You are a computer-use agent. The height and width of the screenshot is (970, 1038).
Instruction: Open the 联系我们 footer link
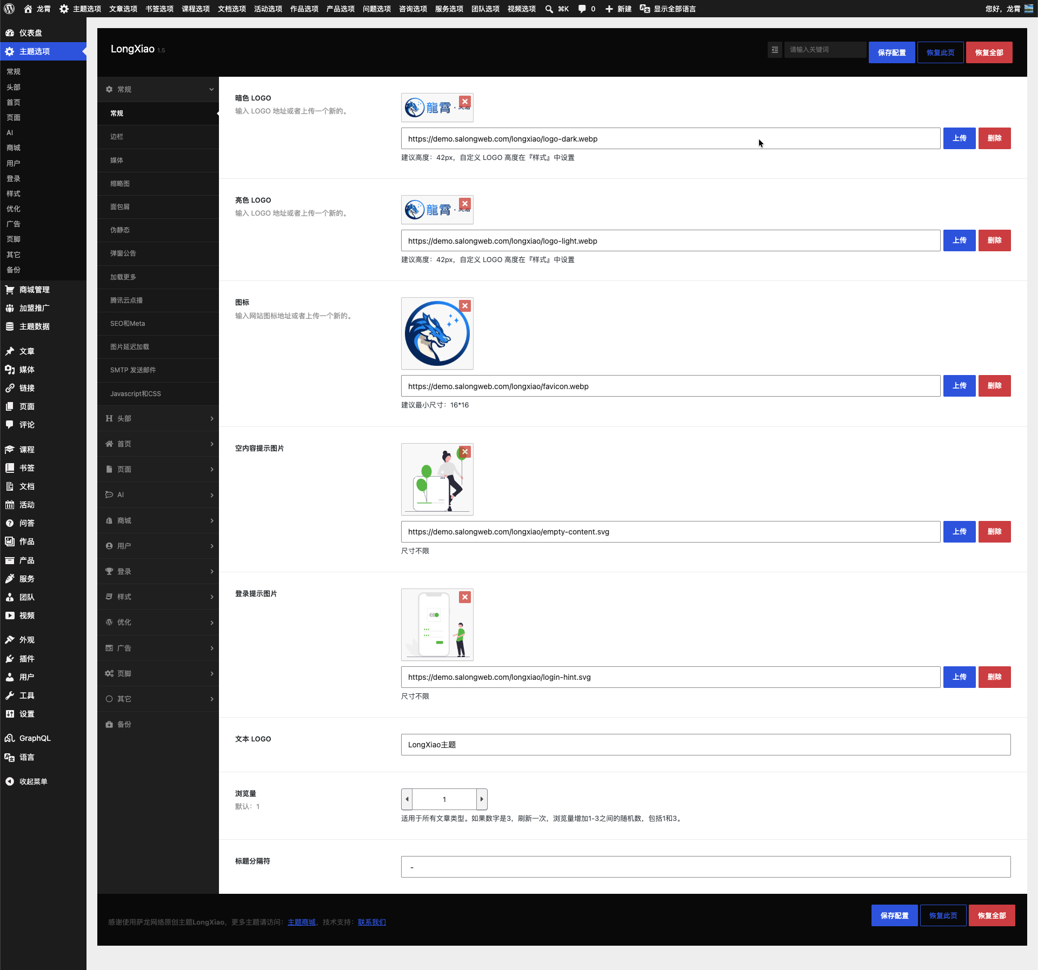tap(372, 922)
